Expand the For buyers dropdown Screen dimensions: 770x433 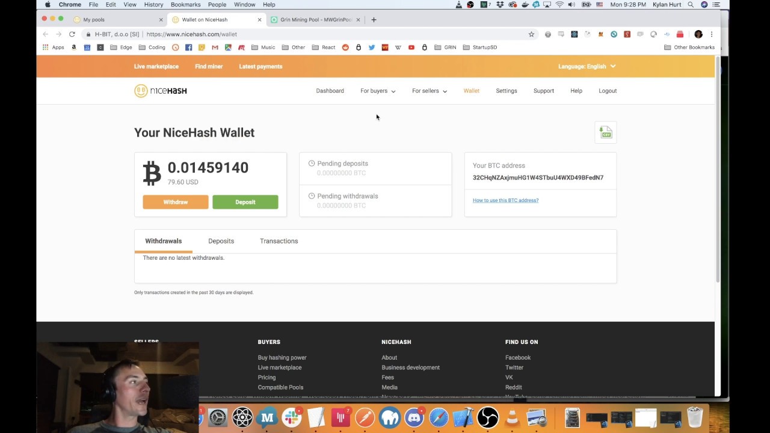(x=378, y=91)
